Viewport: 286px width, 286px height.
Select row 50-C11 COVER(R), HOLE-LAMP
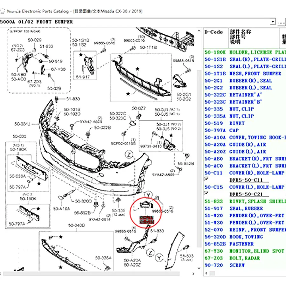pos(245,173)
